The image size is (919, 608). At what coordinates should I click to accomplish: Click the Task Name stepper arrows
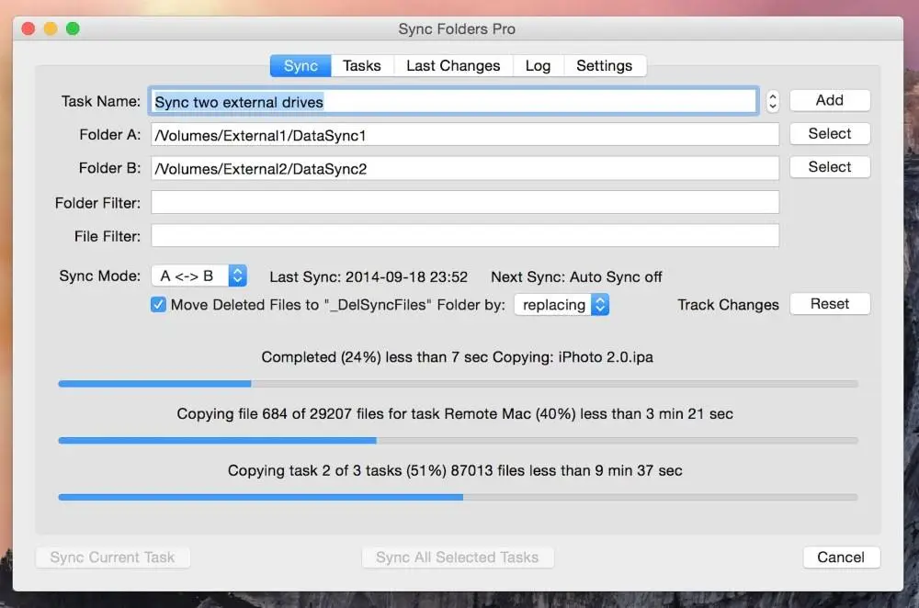(x=773, y=101)
